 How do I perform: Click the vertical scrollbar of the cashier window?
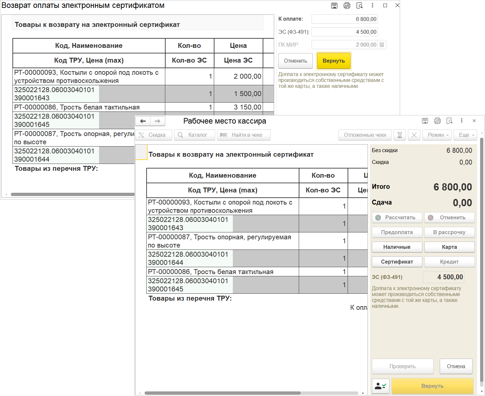[x=482, y=260]
